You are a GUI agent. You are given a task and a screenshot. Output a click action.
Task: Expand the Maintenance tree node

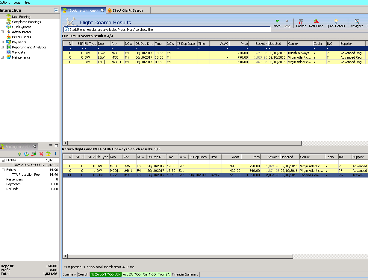click(x=2, y=57)
